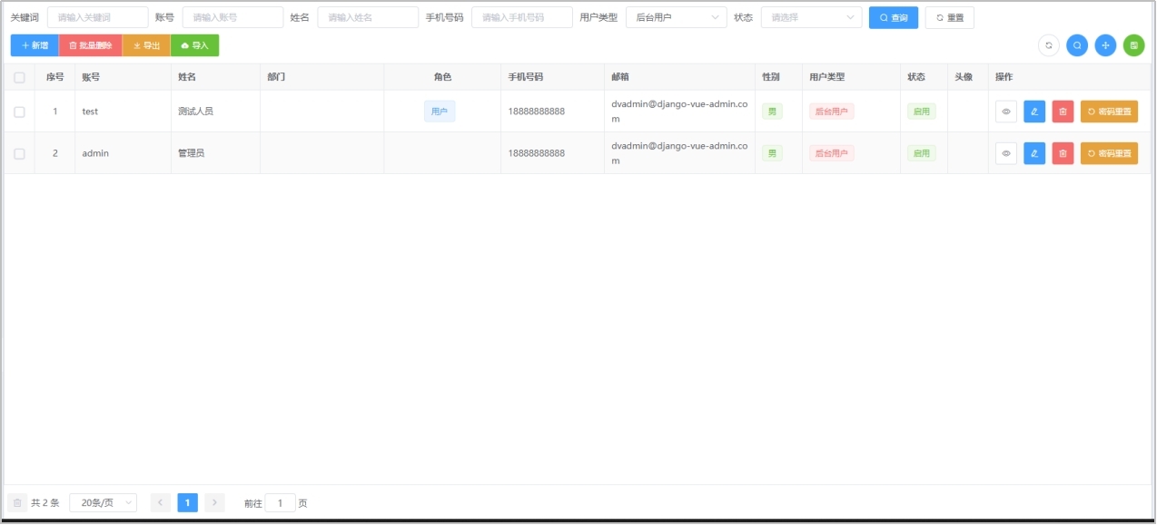View details of test user via eye icon
Viewport: 1157px width, 525px height.
tap(1005, 111)
